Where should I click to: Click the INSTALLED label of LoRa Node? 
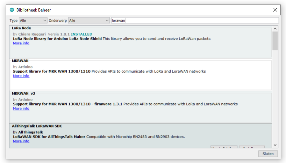(x=81, y=34)
